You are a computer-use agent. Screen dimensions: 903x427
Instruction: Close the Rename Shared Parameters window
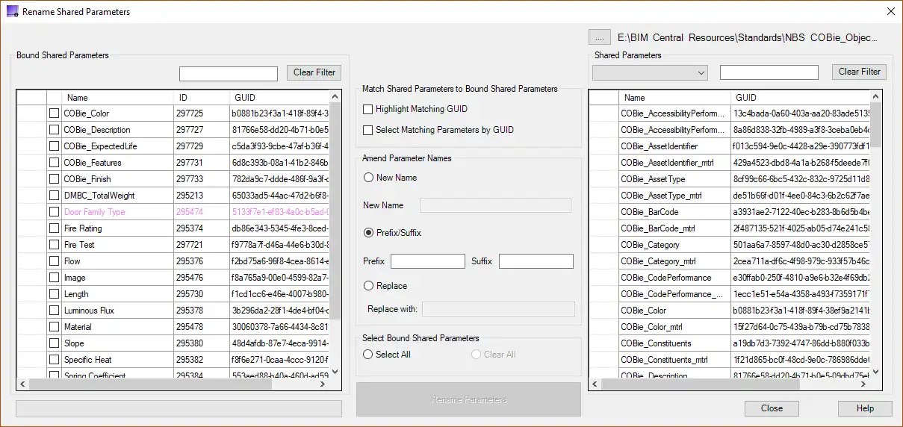(890, 11)
